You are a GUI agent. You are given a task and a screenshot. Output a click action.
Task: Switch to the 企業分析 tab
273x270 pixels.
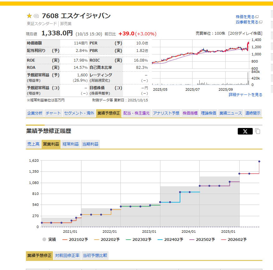35,113
